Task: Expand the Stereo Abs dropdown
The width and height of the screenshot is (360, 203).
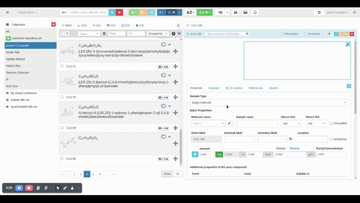Action: [291, 123]
